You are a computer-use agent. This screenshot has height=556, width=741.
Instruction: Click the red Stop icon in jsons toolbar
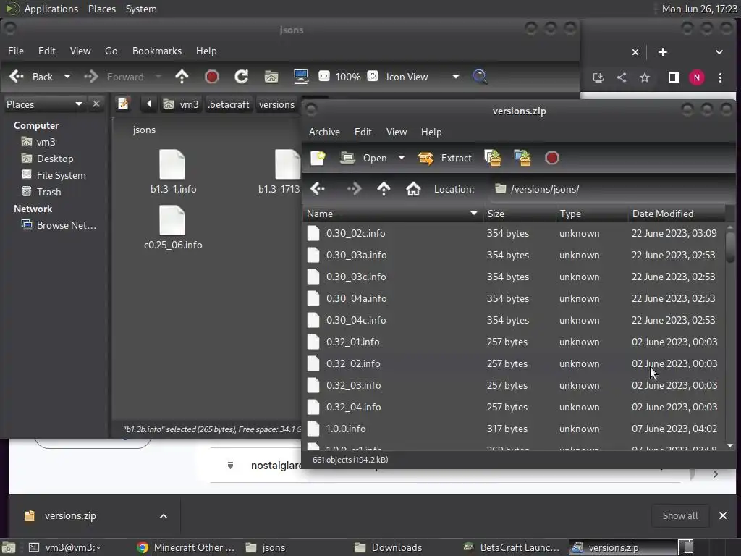click(212, 77)
